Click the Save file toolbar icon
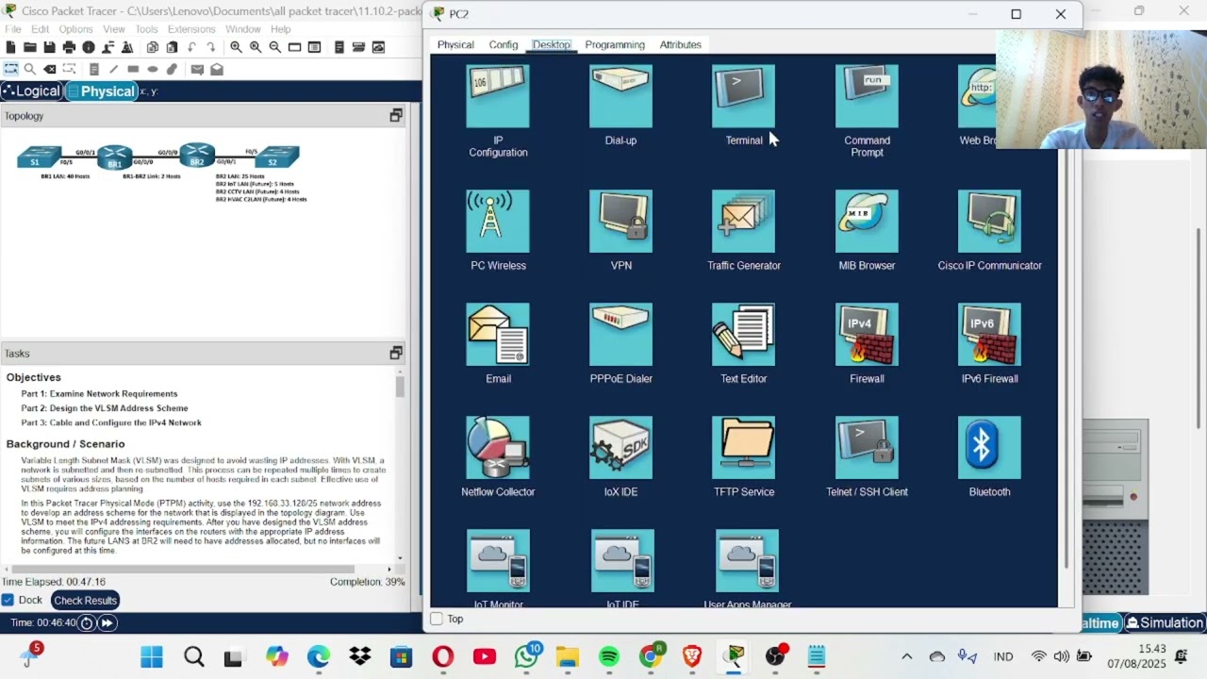The image size is (1207, 679). coord(49,47)
